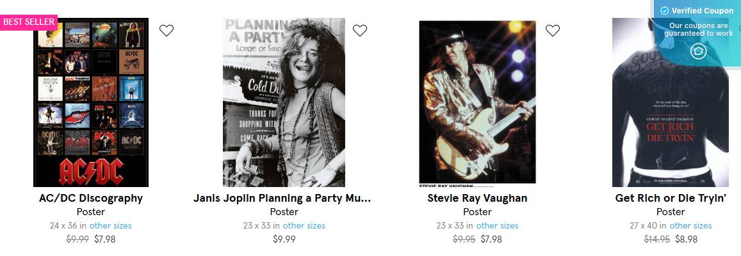Image resolution: width=741 pixels, height=256 pixels.
Task: Click the Best Seller badge
Action: point(29,22)
